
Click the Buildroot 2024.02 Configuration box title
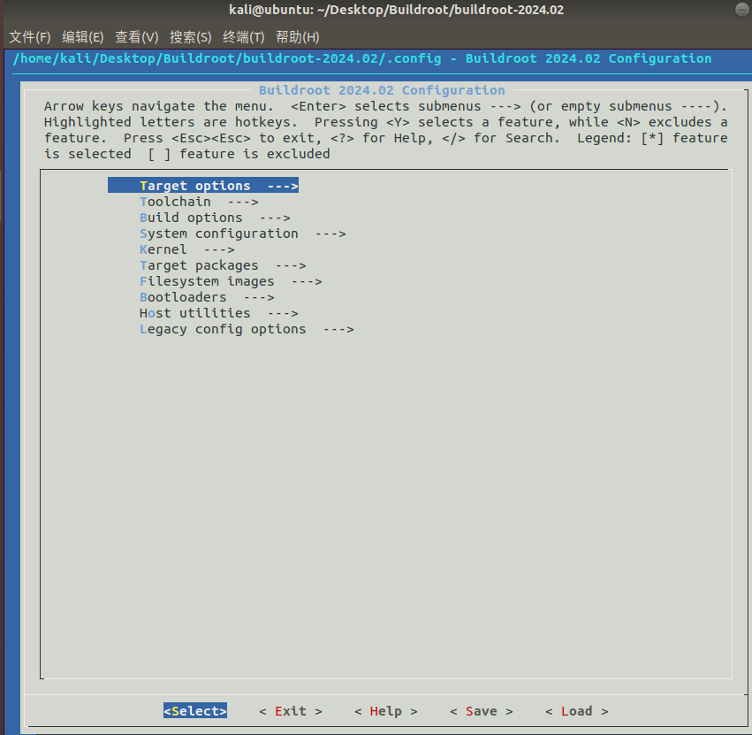(382, 90)
